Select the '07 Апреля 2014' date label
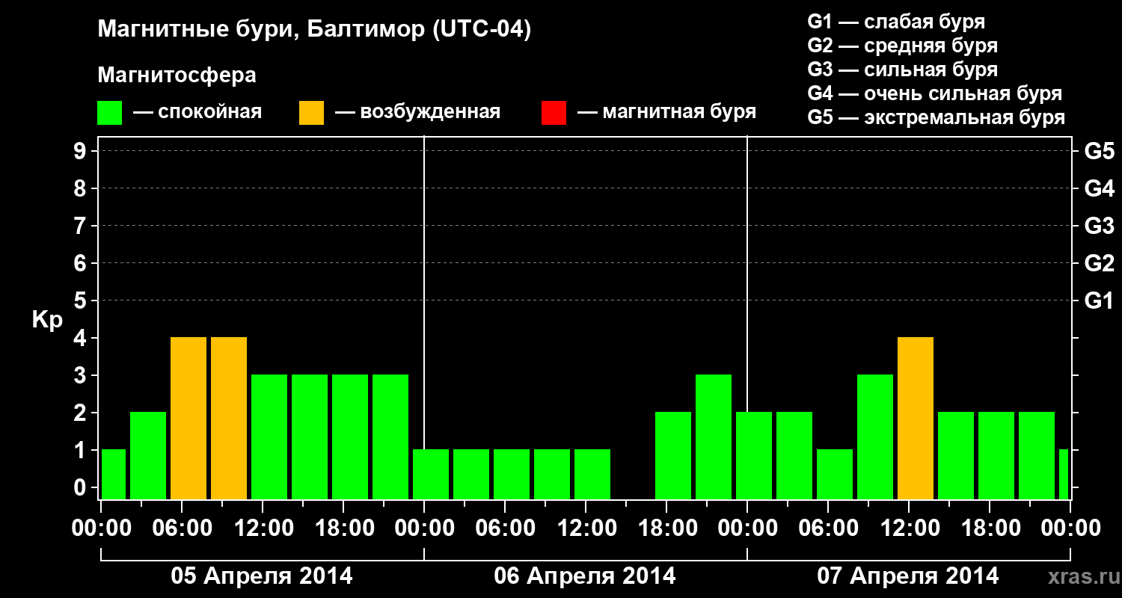The image size is (1122, 598). tap(908, 576)
